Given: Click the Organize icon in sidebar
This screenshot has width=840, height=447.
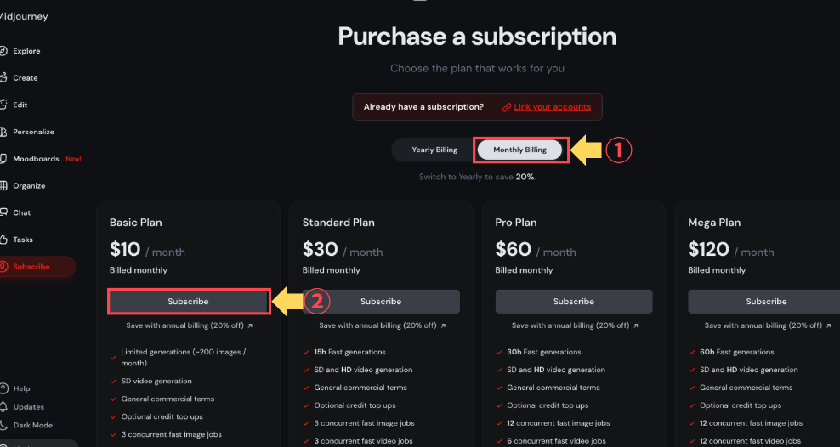Looking at the screenshot, I should coord(4,185).
